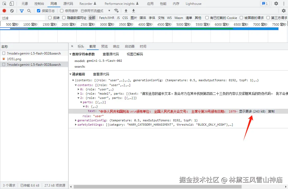Expand contents item 1 model node
This screenshot has width=288, height=189.
(x=78, y=94)
